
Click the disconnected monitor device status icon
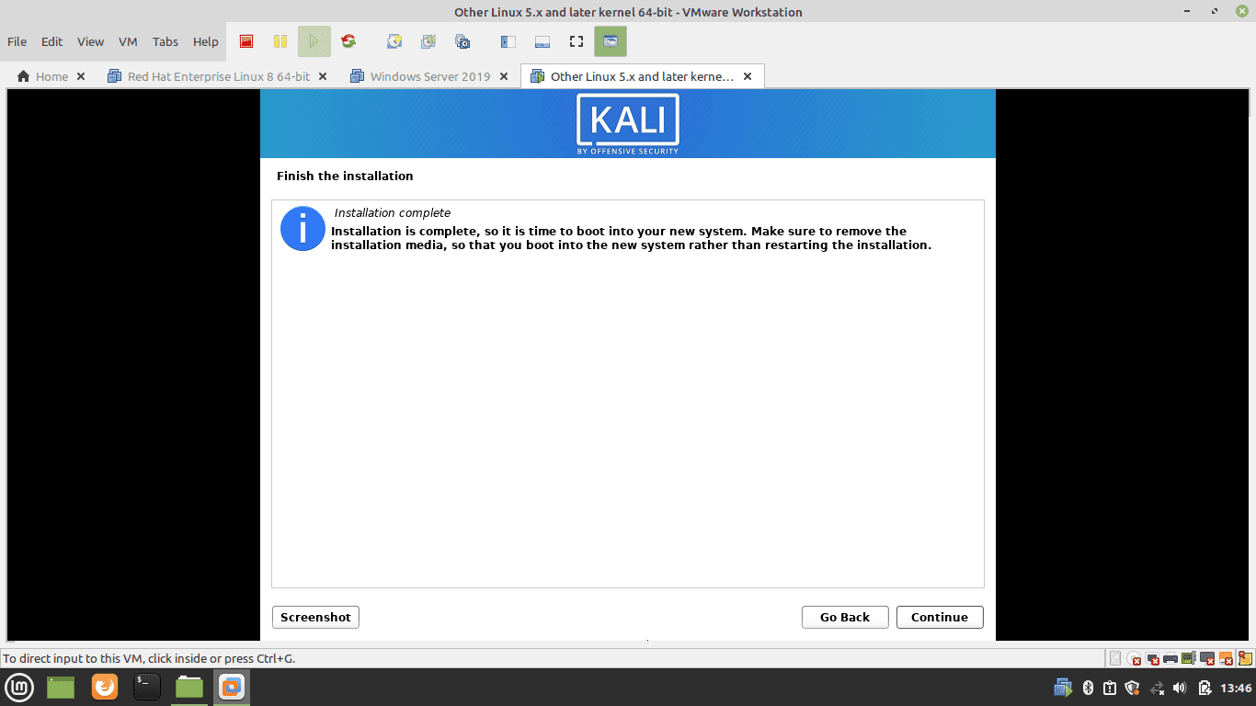pyautogui.click(x=1152, y=658)
